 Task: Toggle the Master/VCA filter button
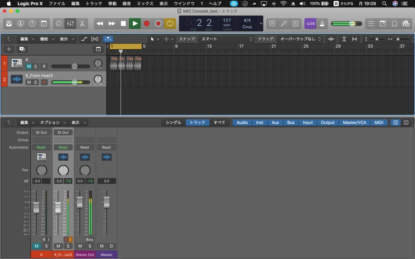tap(354, 123)
